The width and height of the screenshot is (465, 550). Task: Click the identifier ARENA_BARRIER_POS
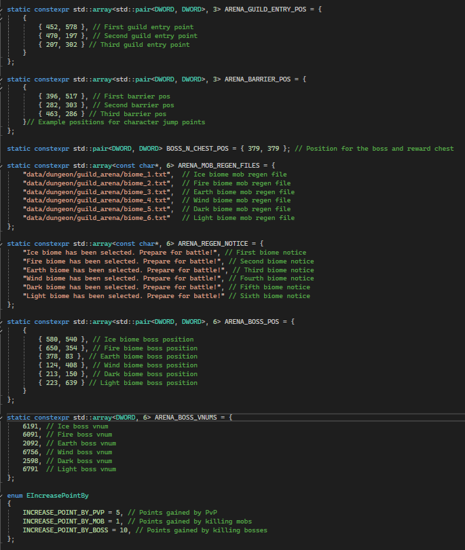coord(257,79)
